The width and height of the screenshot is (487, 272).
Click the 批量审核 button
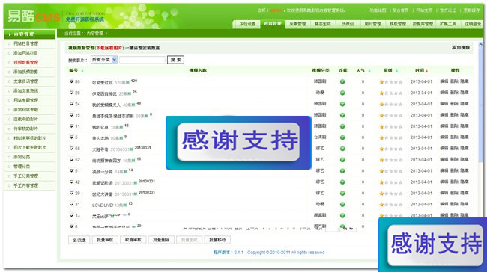click(x=105, y=240)
